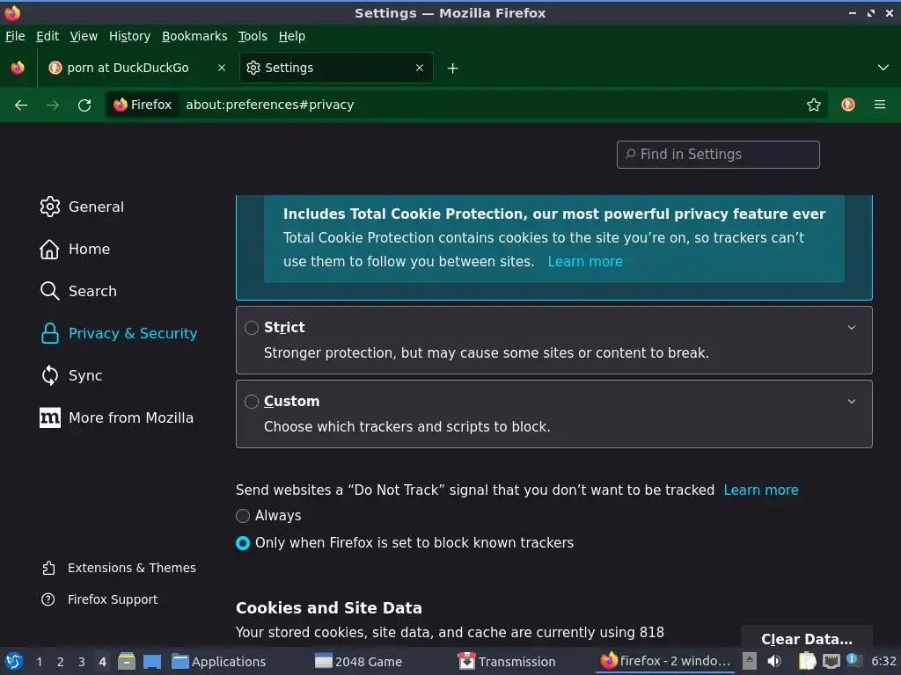This screenshot has height=675, width=901.
Task: Select Only when Firefox blocks known trackers
Action: coord(243,543)
